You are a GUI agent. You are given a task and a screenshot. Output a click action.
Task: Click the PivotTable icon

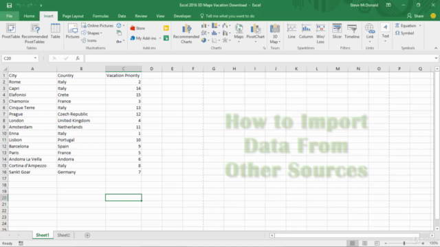pos(11,31)
